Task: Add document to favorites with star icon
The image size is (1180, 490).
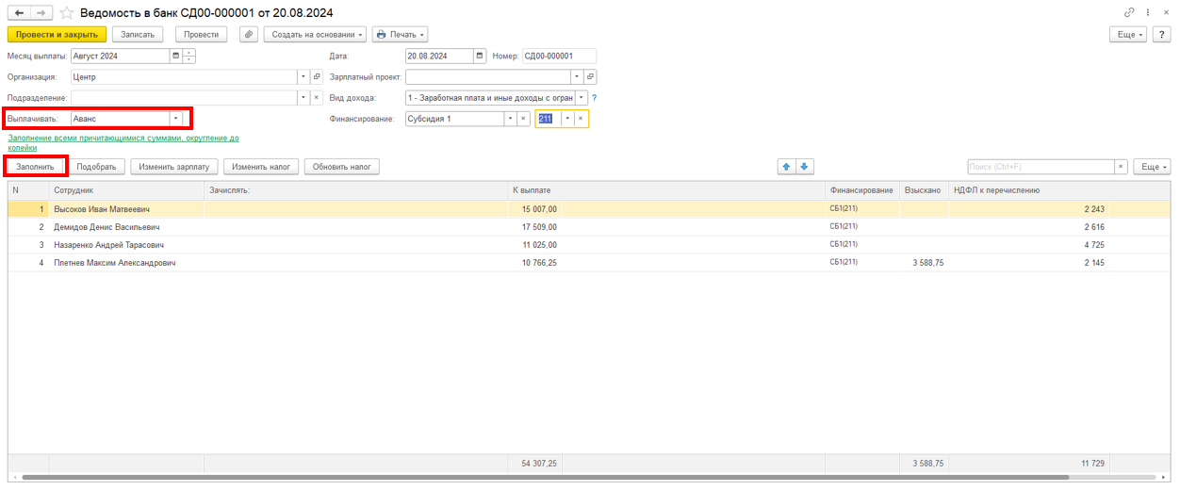Action: point(67,13)
